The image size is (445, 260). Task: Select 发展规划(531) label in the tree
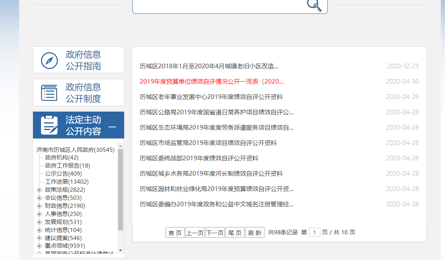(x=63, y=222)
